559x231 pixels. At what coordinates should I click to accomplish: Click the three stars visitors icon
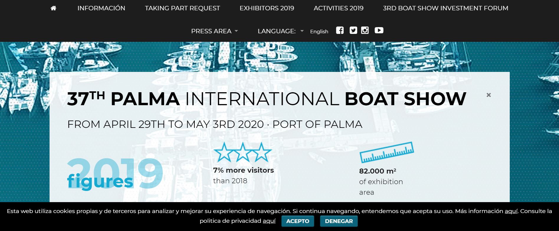click(242, 152)
